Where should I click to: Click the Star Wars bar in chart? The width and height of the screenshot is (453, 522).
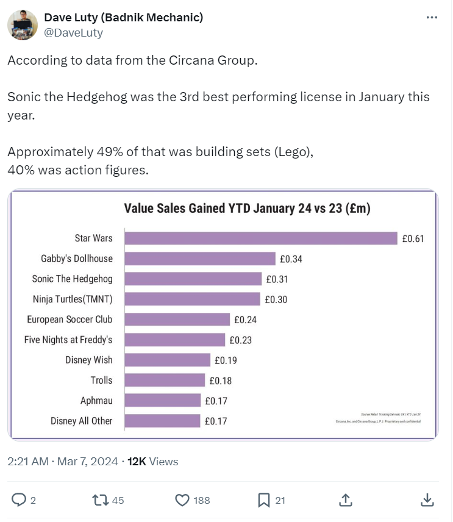[261, 238]
